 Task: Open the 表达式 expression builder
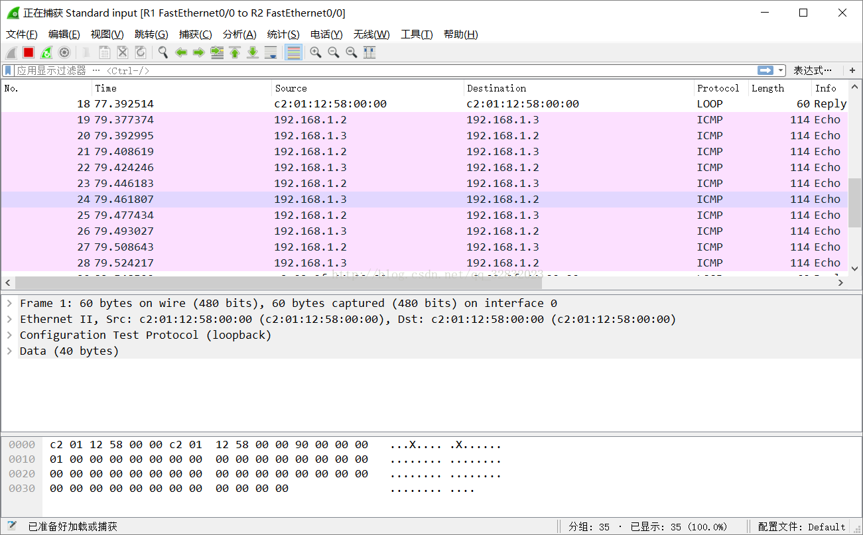[x=813, y=70]
